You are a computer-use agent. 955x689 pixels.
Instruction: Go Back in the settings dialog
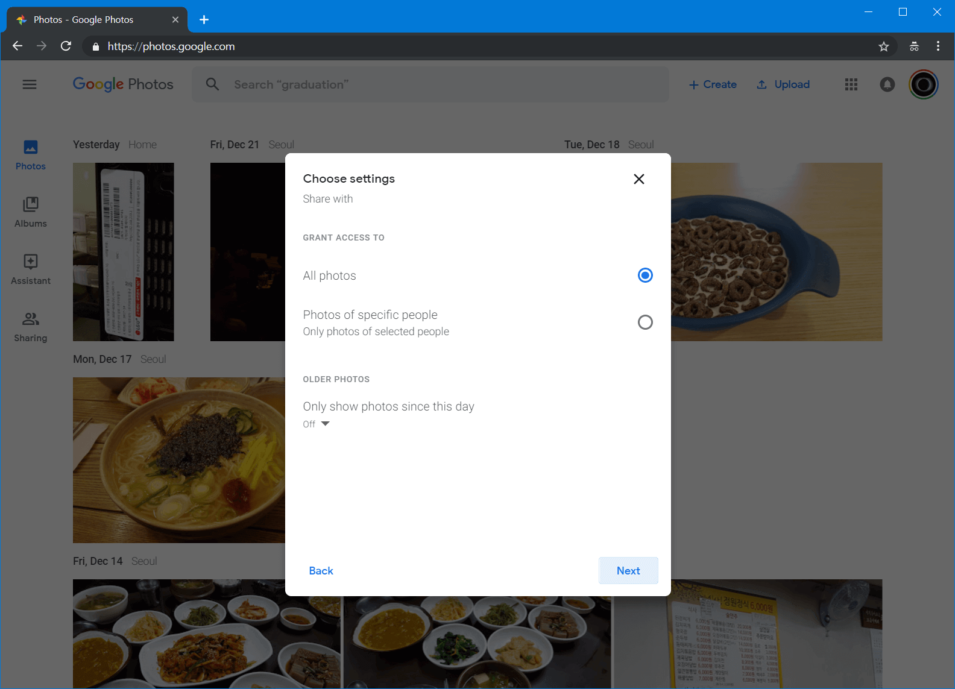pyautogui.click(x=321, y=571)
